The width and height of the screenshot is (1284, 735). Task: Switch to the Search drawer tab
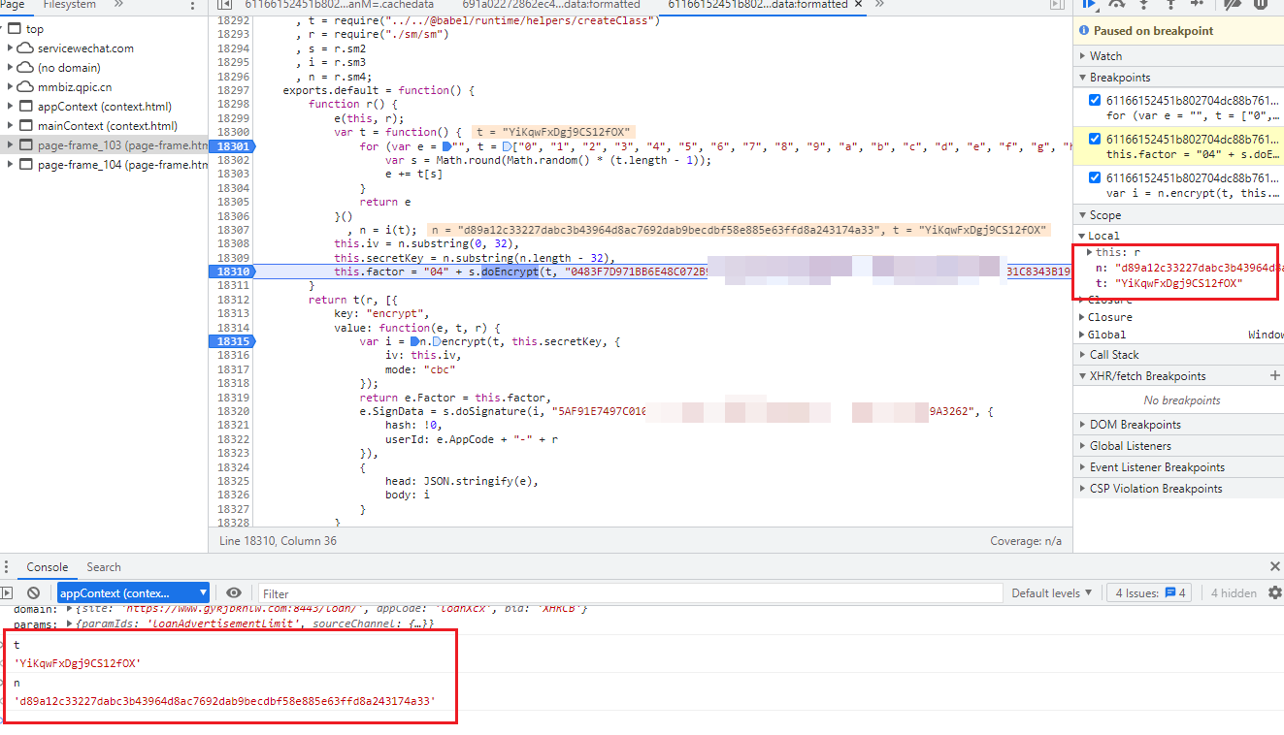104,567
